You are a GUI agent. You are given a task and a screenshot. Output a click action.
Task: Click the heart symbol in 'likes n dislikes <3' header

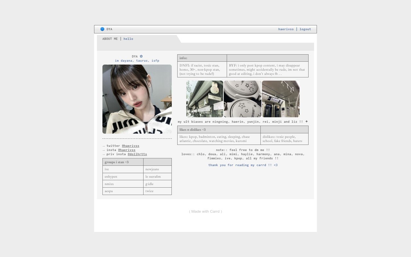(x=204, y=129)
